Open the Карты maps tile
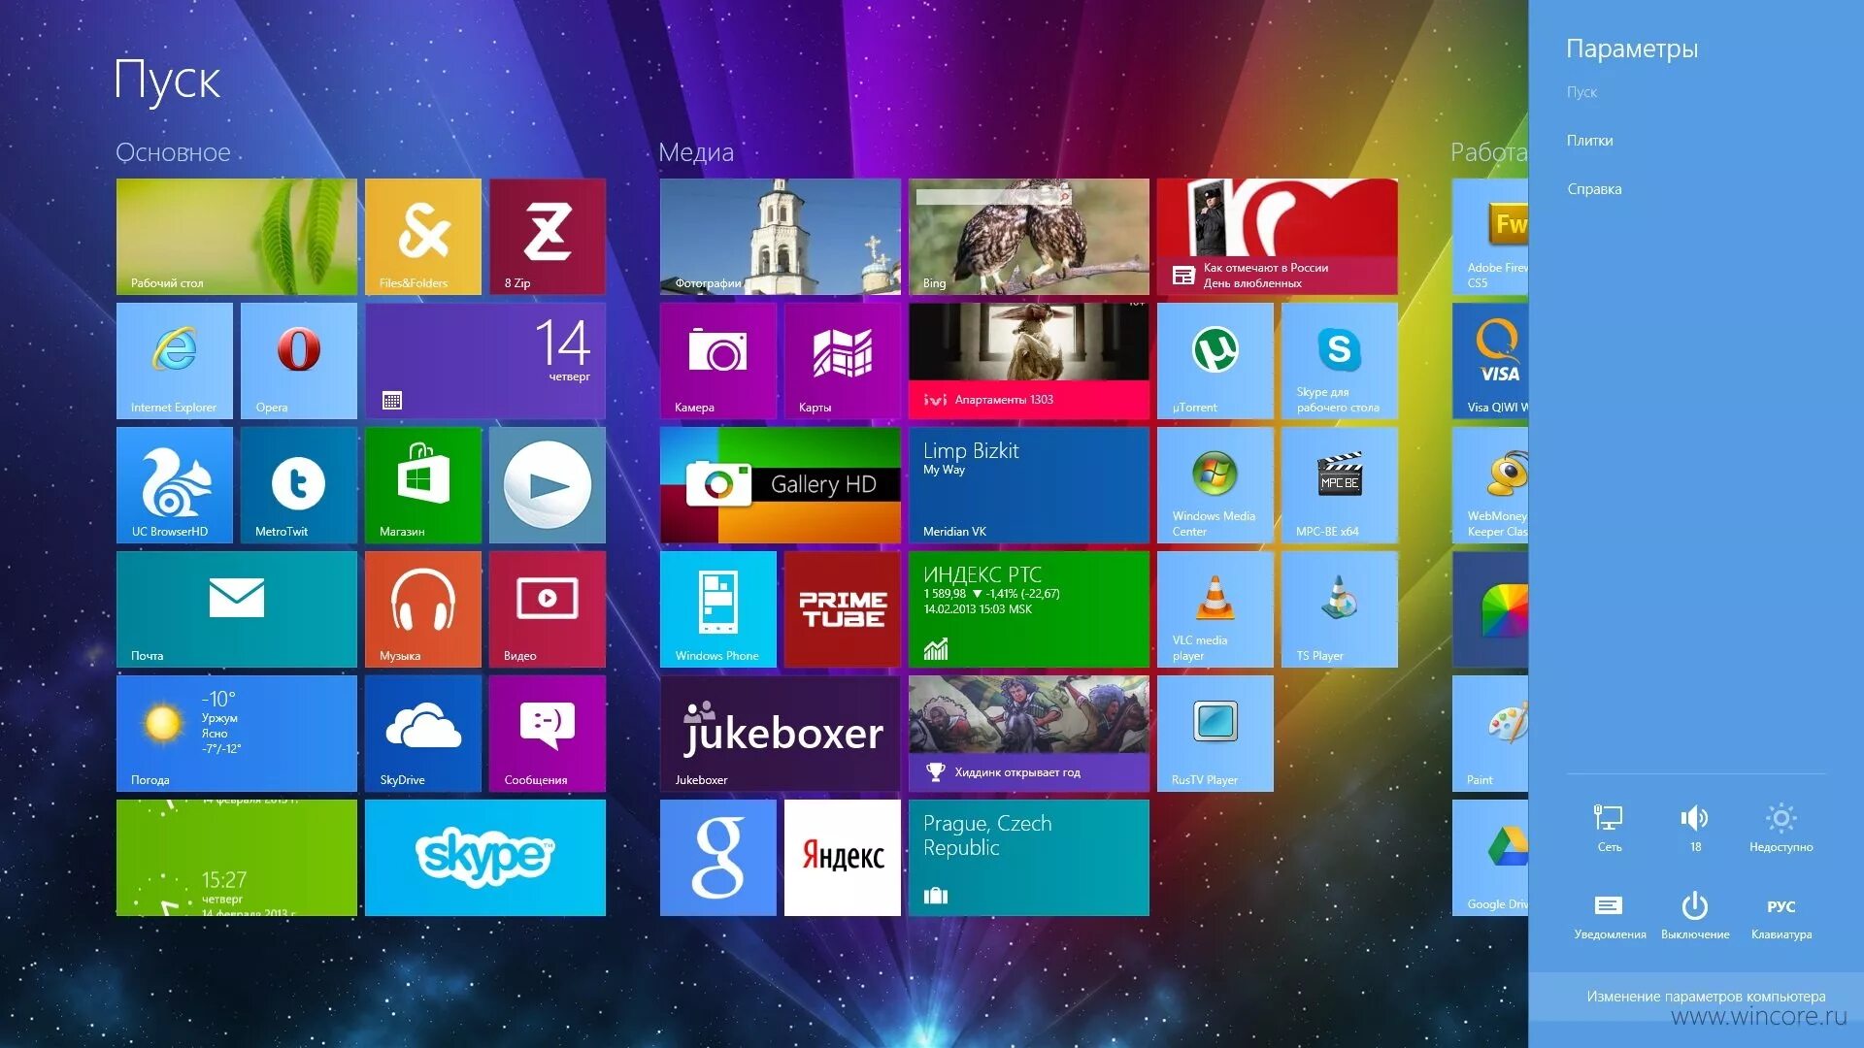Viewport: 1864px width, 1048px height. [843, 361]
